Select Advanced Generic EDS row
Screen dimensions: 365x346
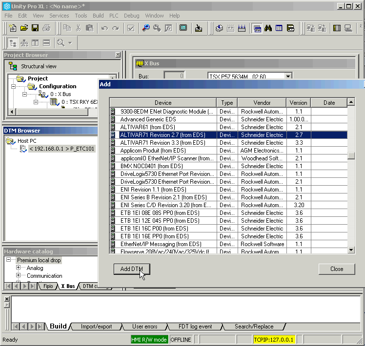(228, 119)
